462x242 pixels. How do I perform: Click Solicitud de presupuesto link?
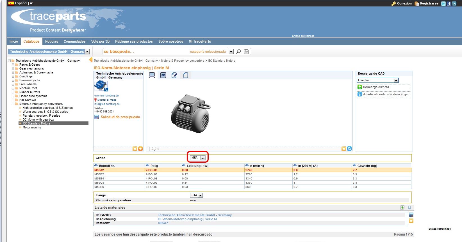[x=120, y=117]
